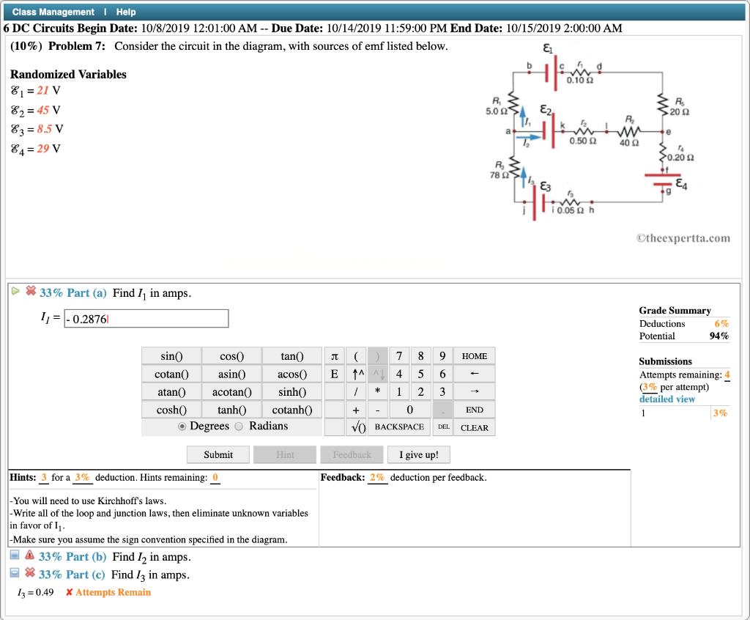Click the E exponent key

pyautogui.click(x=334, y=374)
